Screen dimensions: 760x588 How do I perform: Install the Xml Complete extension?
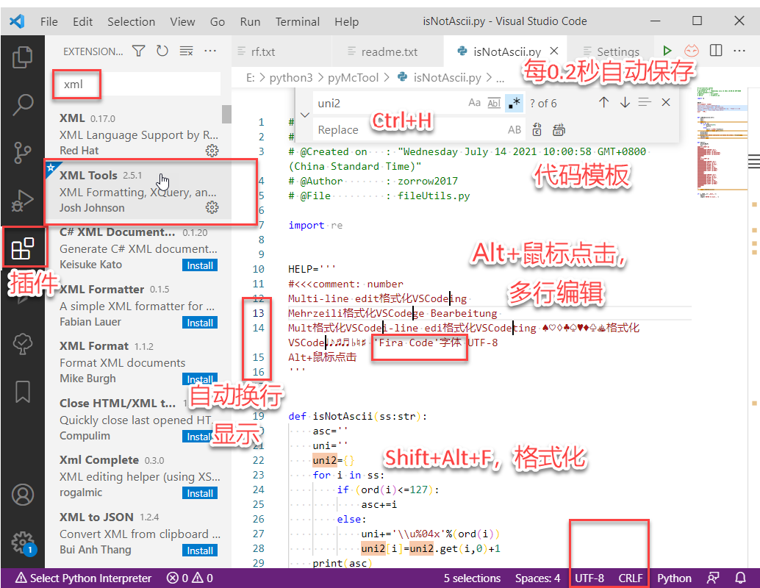(x=200, y=493)
